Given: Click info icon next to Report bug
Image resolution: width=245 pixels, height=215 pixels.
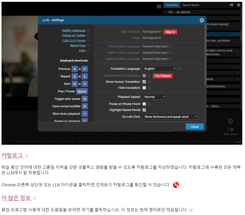Looking at the screenshot, I should point(88,46).
